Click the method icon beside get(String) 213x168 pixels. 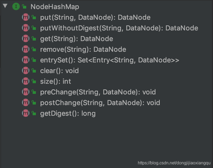(x=25, y=39)
